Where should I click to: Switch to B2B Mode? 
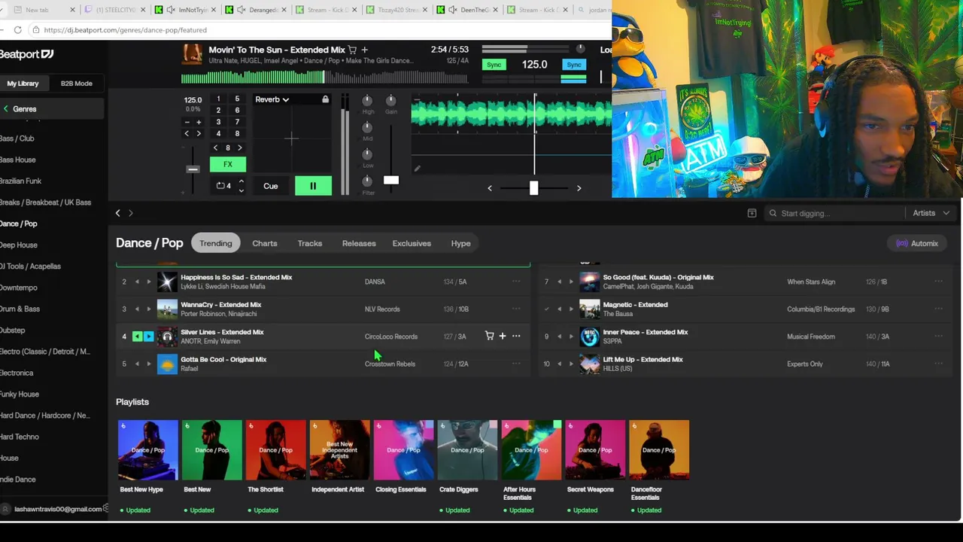pyautogui.click(x=76, y=84)
